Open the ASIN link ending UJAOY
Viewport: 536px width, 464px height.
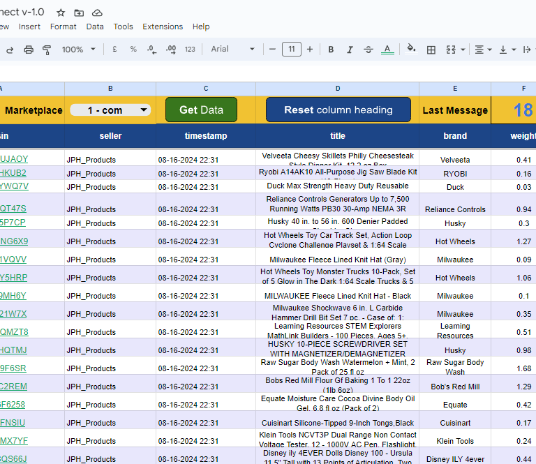pos(14,159)
